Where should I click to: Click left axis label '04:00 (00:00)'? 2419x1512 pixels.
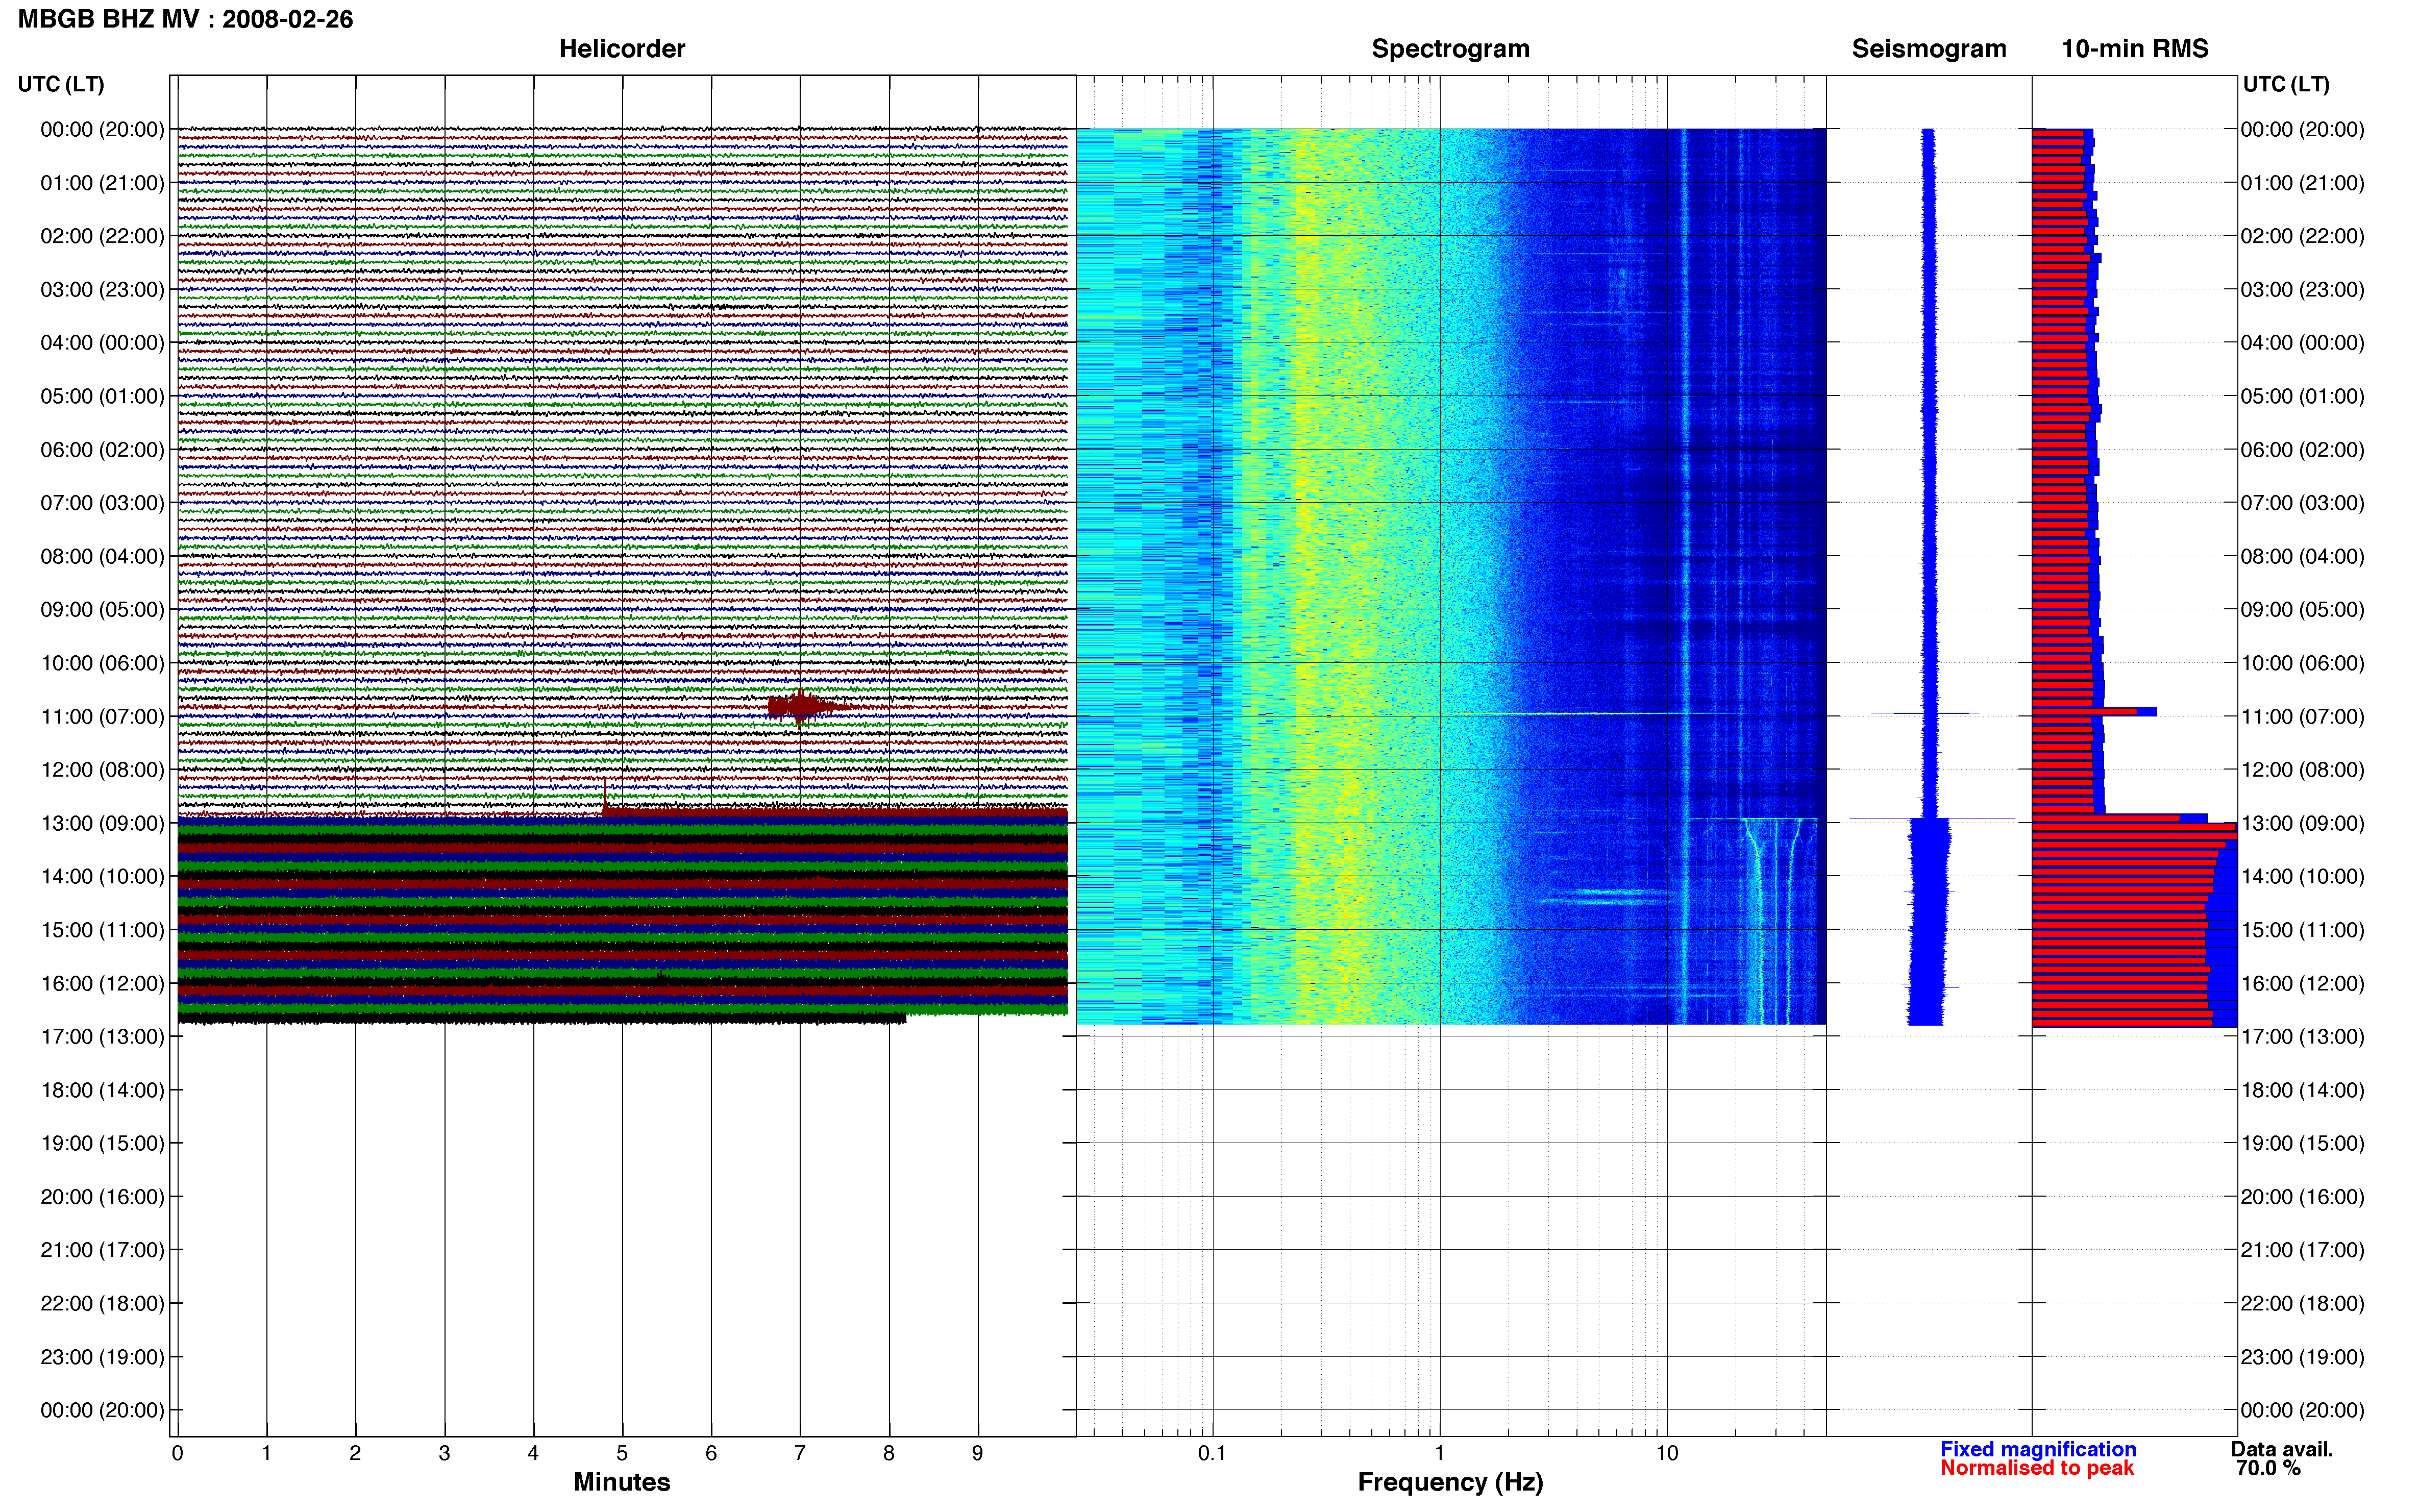point(102,343)
